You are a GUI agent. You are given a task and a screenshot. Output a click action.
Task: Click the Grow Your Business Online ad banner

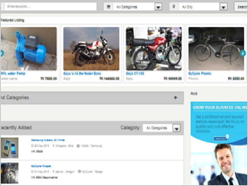tap(219, 143)
